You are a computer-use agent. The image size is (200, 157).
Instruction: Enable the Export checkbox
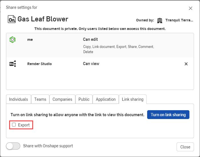(x=14, y=125)
